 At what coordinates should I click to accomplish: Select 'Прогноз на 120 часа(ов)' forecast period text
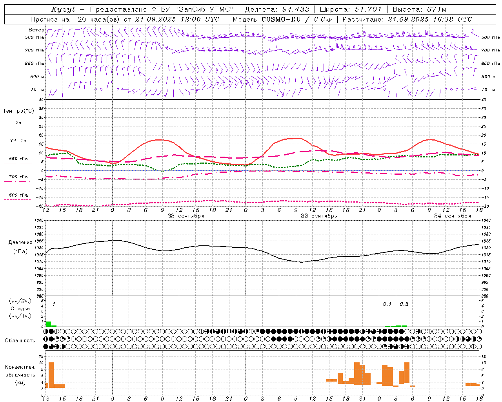pyautogui.click(x=75, y=19)
